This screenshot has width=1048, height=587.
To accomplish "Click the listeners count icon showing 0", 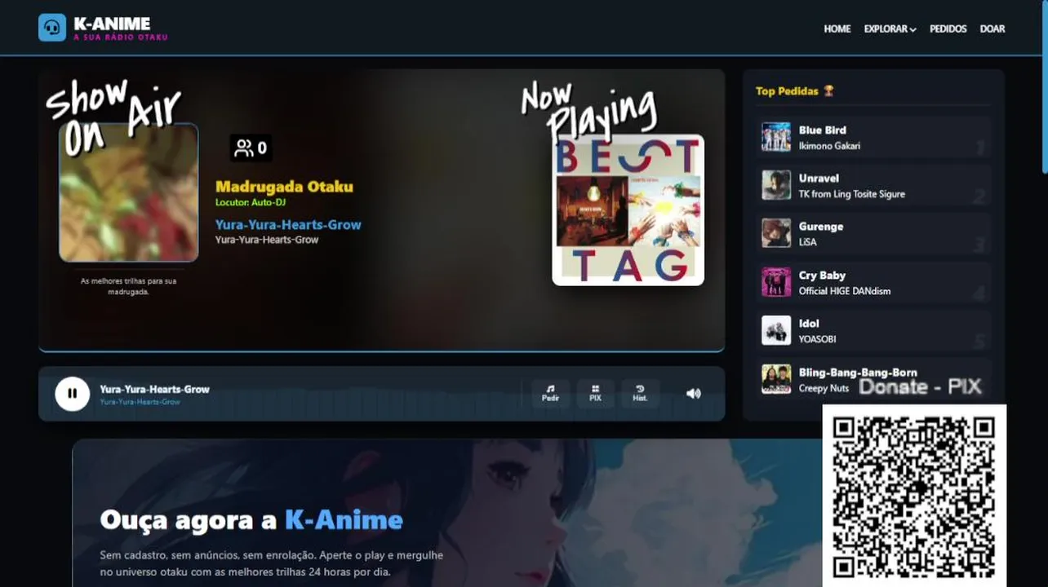I will 251,148.
